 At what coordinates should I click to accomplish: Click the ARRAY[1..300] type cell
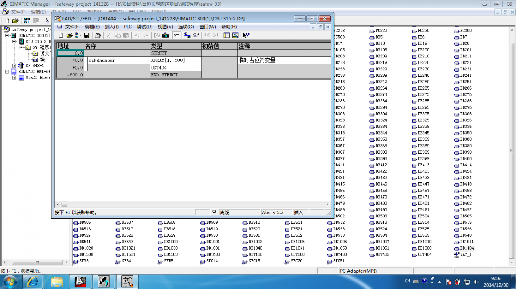click(176, 60)
